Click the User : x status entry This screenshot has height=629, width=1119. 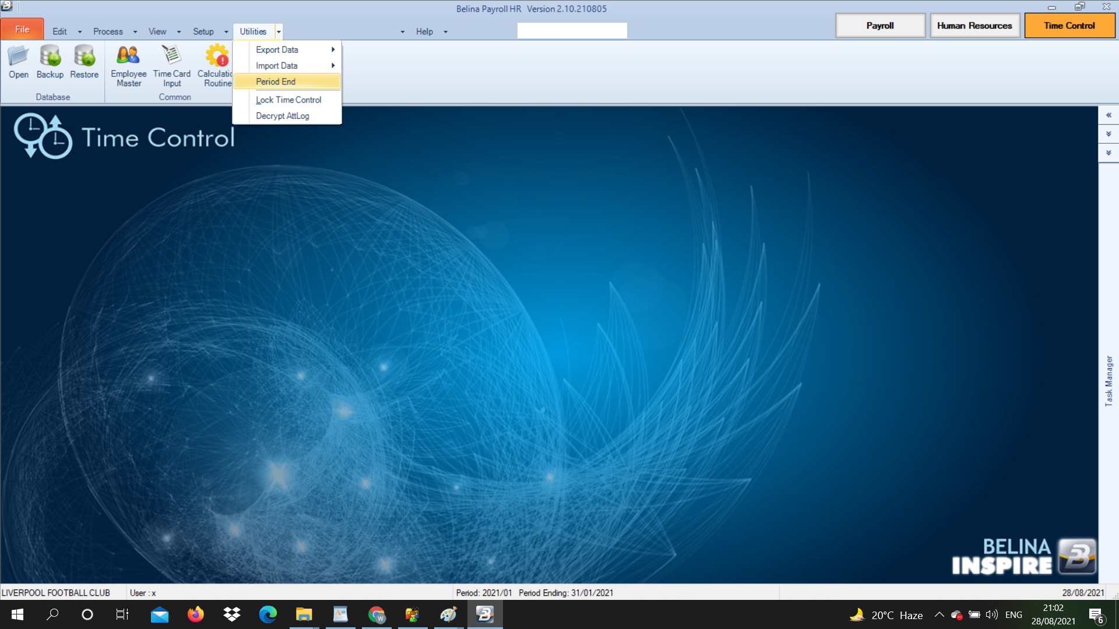143,593
